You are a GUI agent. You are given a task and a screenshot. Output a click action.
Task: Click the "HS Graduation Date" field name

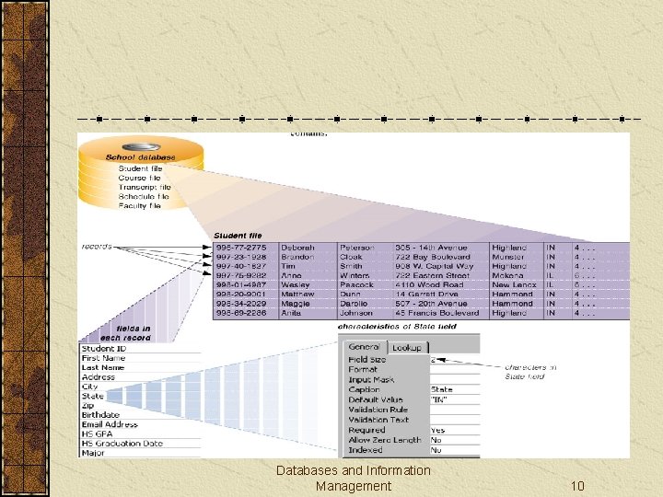122,444
